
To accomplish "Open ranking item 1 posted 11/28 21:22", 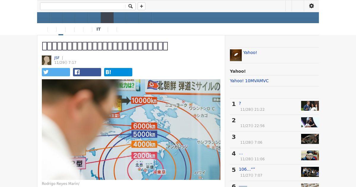I will click(240, 103).
